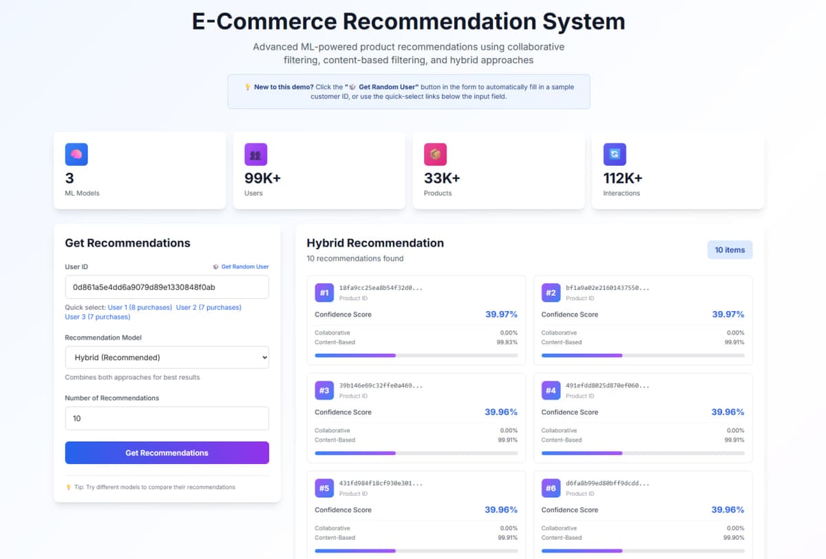Open the Recommendation Model dropdown

click(167, 357)
